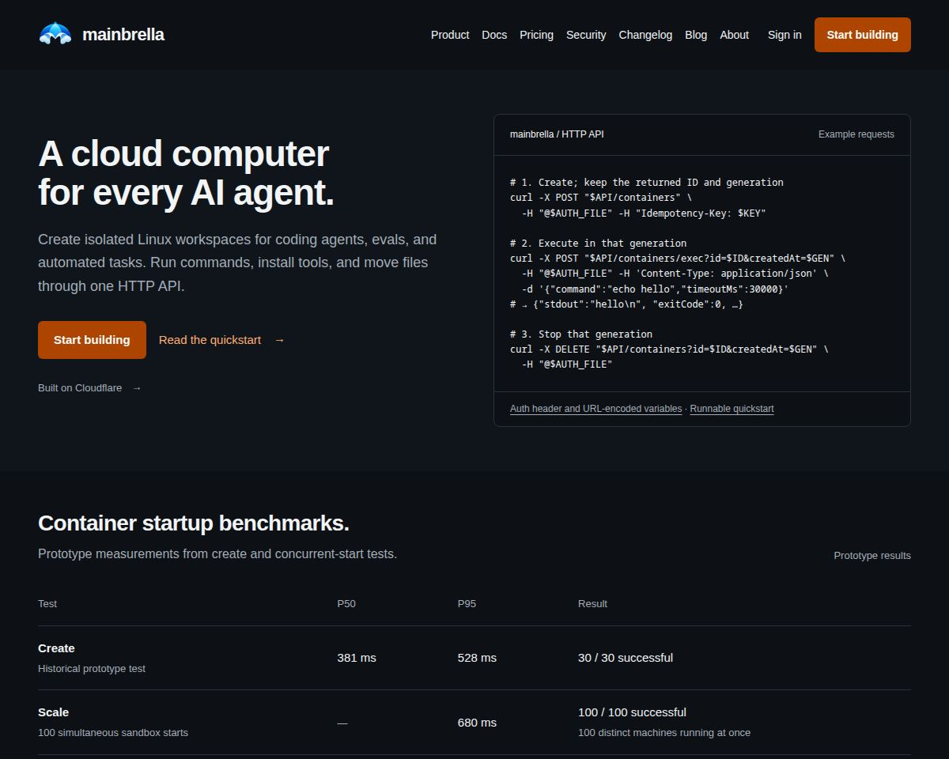Screen dimensions: 949x759
Task: Click the 'Example requests' label
Action: pos(856,134)
